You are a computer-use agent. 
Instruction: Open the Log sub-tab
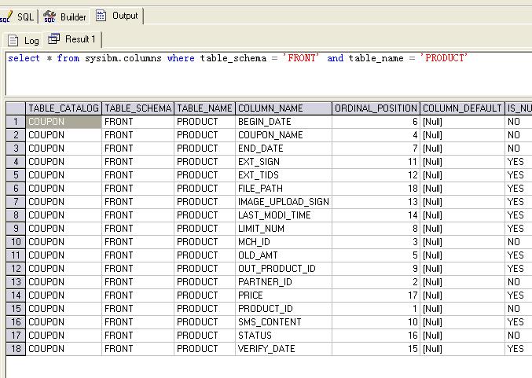pos(24,40)
